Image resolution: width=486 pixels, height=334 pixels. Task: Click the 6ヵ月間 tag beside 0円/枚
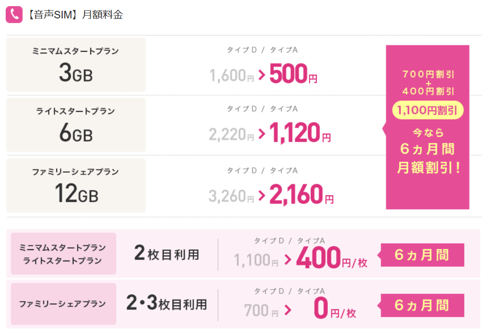[x=422, y=306]
